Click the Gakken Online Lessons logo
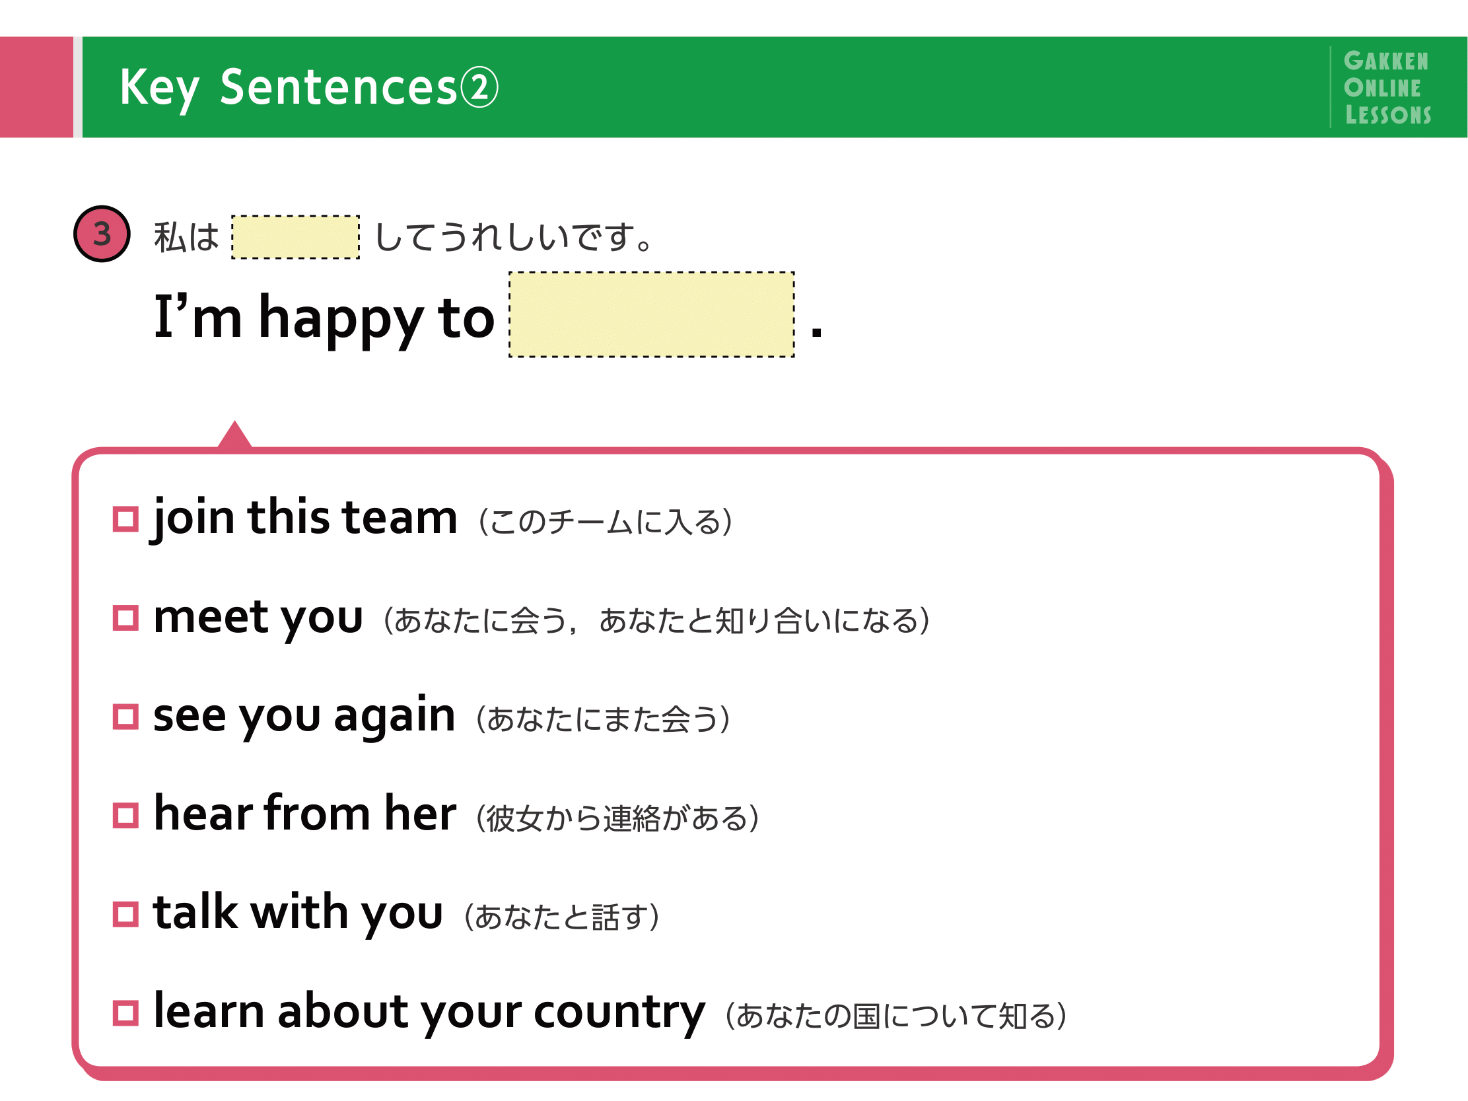Screen dimensions: 1468x1101 (1387, 88)
